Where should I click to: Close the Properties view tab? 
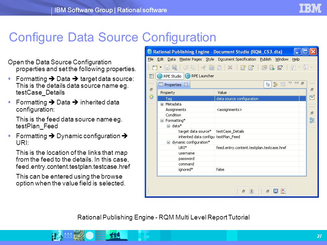tap(186, 84)
